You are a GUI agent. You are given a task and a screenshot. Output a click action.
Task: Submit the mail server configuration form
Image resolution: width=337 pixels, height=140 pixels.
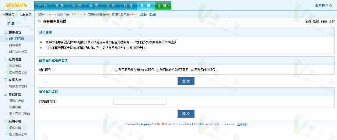click(x=186, y=81)
